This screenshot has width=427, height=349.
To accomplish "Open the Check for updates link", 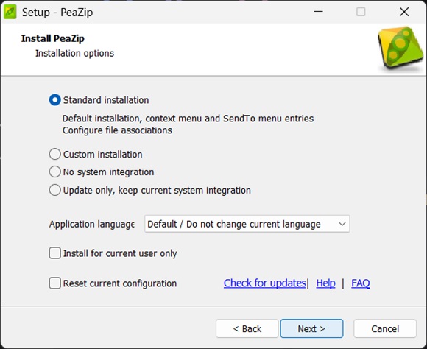I will (x=265, y=283).
